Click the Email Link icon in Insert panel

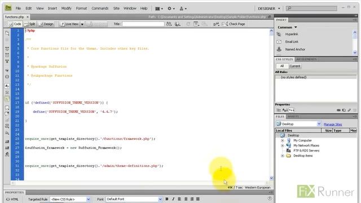coord(279,42)
